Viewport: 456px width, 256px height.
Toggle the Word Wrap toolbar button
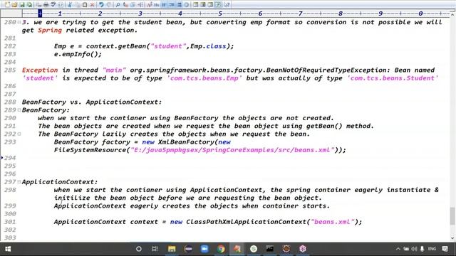point(164,5)
